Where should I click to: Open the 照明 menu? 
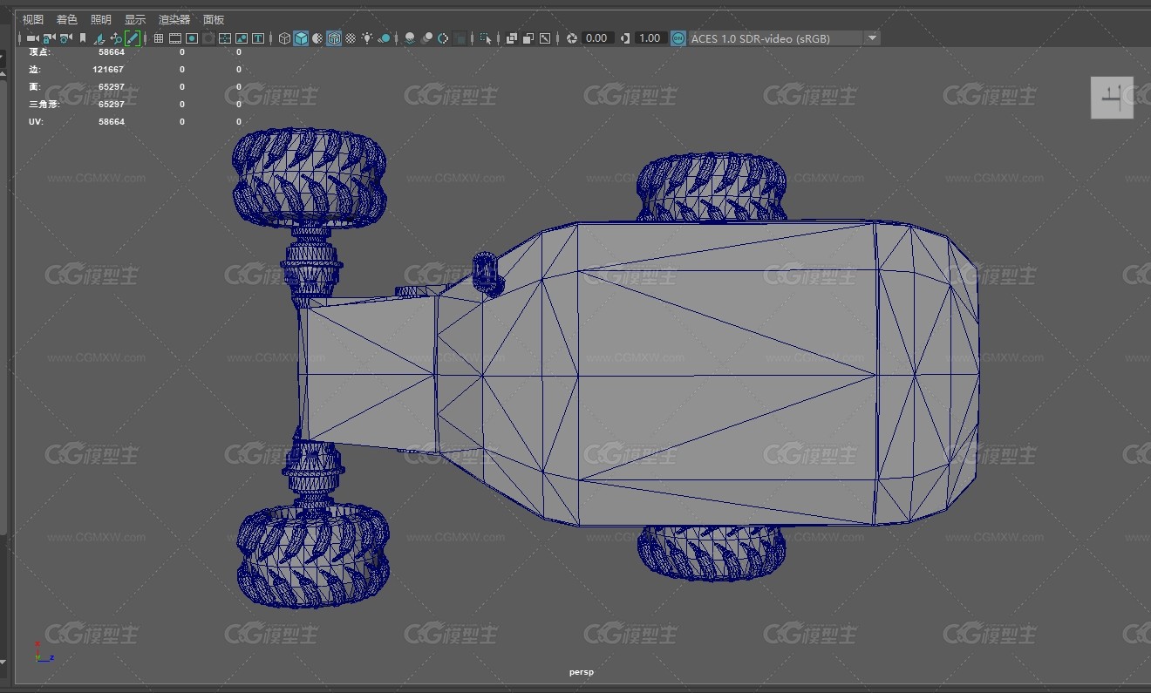pyautogui.click(x=101, y=19)
